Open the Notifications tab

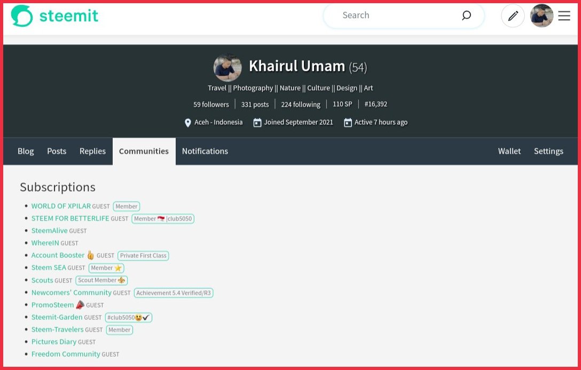click(x=205, y=151)
